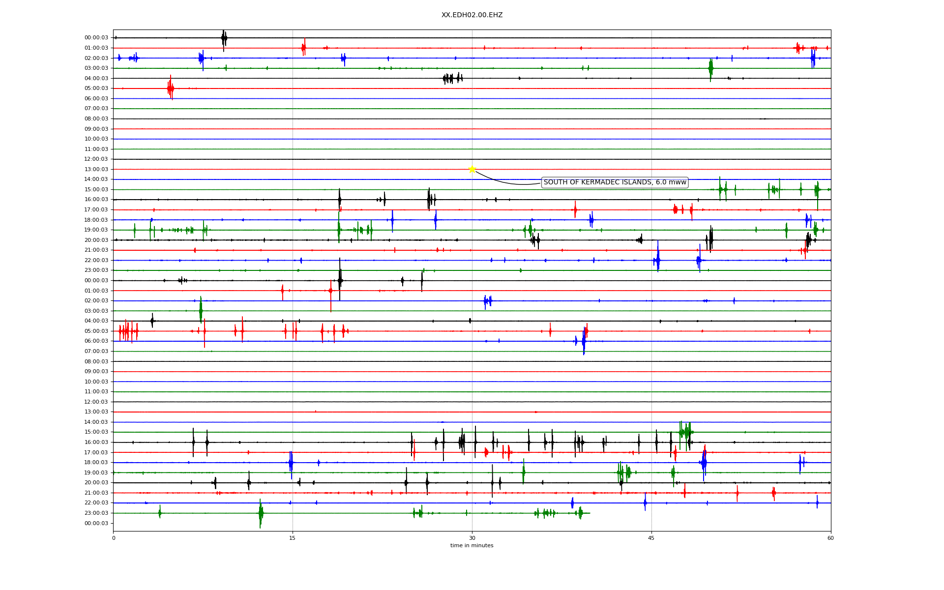Click the bottommost 00:00:03 time label
The width and height of the screenshot is (944, 590).
point(96,523)
